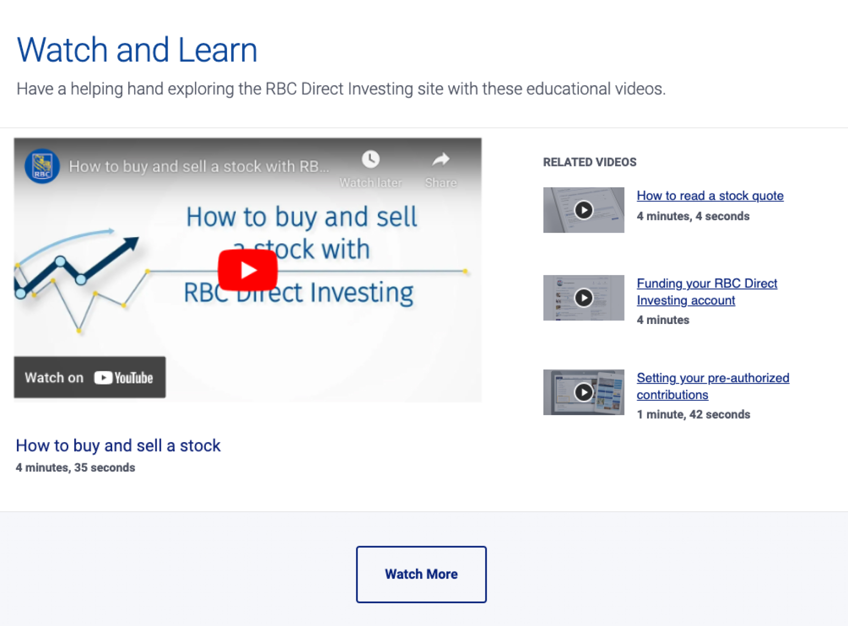Click the How to buy and sell a stock title
Screen dimensions: 848x626
118,446
